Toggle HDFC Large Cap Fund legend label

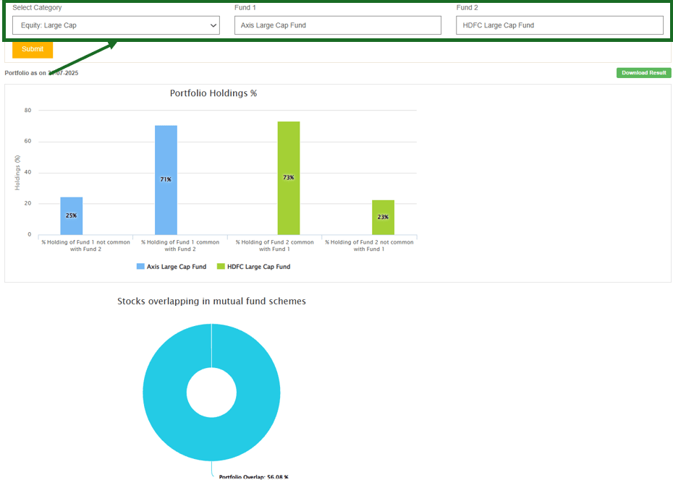(258, 267)
